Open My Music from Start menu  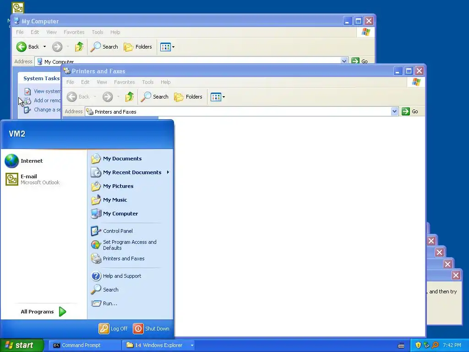click(x=109, y=200)
